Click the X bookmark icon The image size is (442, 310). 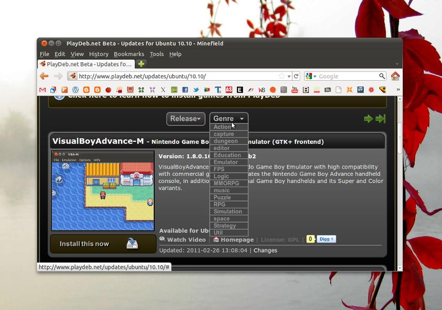click(x=163, y=89)
